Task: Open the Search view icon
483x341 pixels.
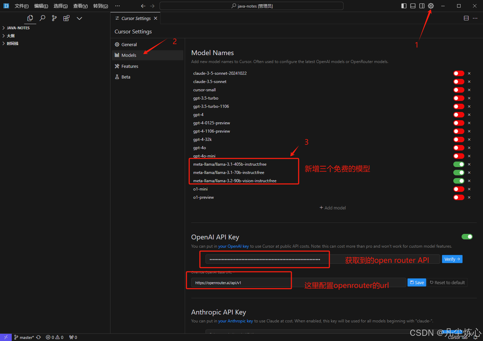Action: [42, 18]
